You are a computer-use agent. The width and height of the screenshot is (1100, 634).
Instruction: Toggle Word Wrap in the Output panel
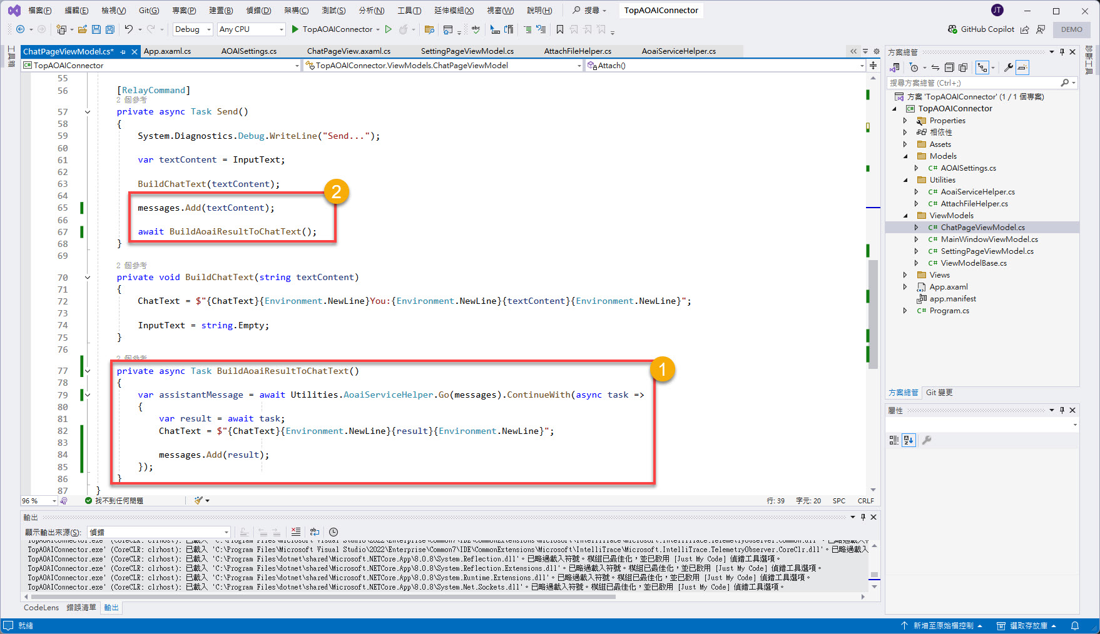coord(315,532)
